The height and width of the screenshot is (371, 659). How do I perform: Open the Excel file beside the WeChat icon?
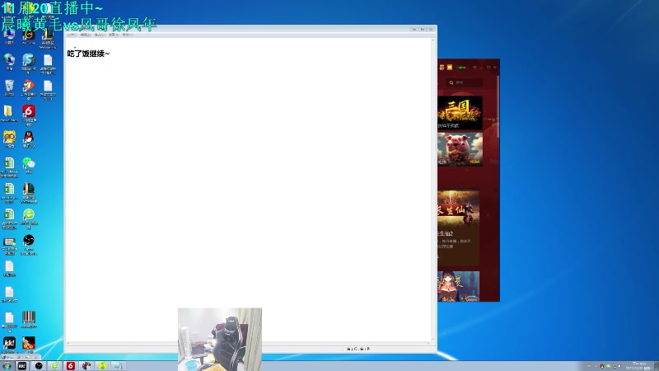tap(9, 167)
